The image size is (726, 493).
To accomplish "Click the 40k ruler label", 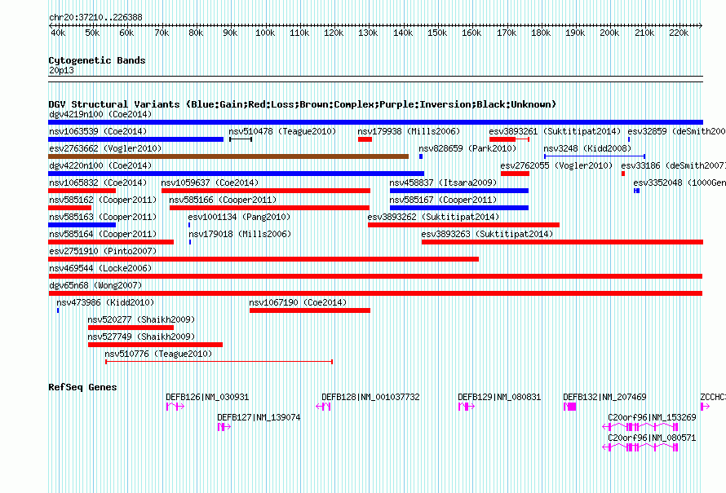I will click(x=58, y=33).
